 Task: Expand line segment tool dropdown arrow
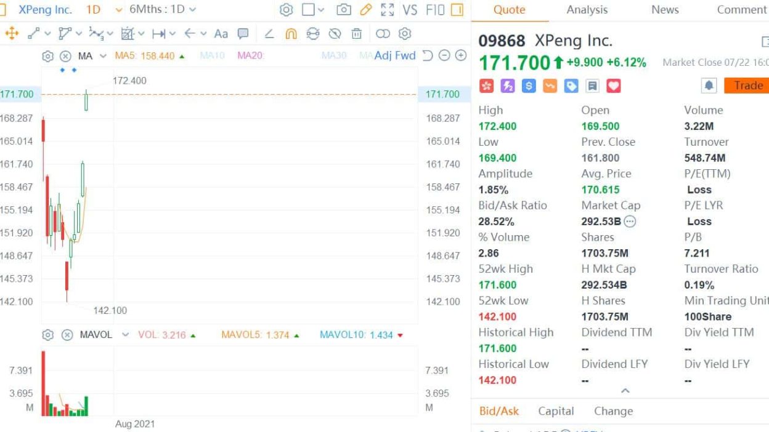(47, 34)
